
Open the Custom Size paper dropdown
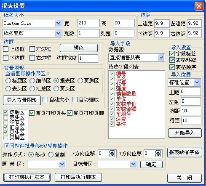(58, 23)
